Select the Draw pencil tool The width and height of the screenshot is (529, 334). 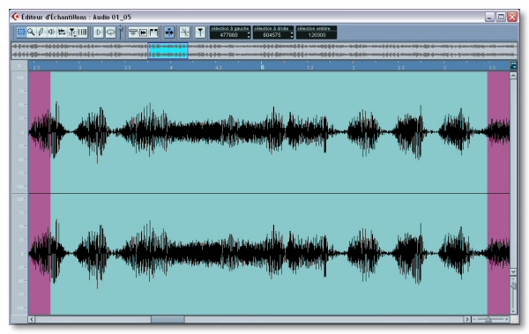click(41, 32)
